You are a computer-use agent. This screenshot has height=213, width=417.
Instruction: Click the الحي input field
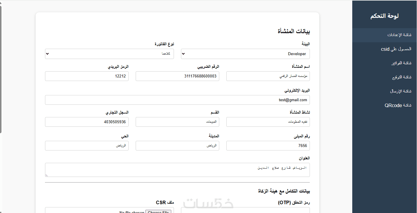(87, 146)
